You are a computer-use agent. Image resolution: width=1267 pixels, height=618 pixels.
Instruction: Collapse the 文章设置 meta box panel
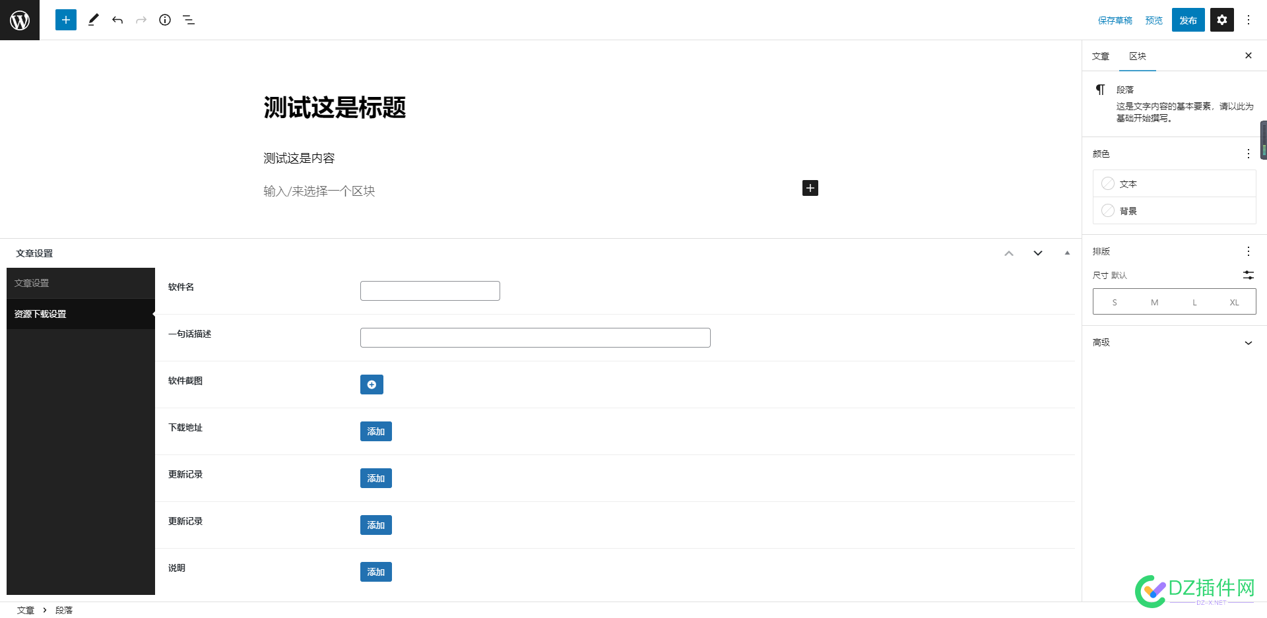pos(1067,253)
